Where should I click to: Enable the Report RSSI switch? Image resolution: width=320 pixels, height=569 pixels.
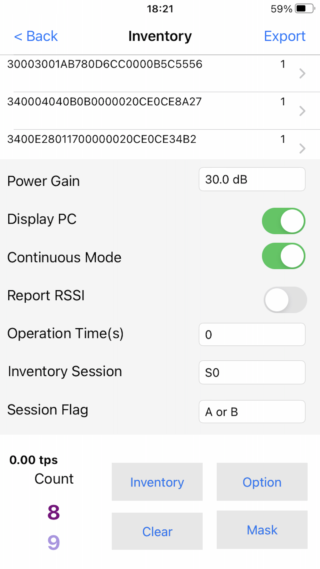click(x=285, y=300)
